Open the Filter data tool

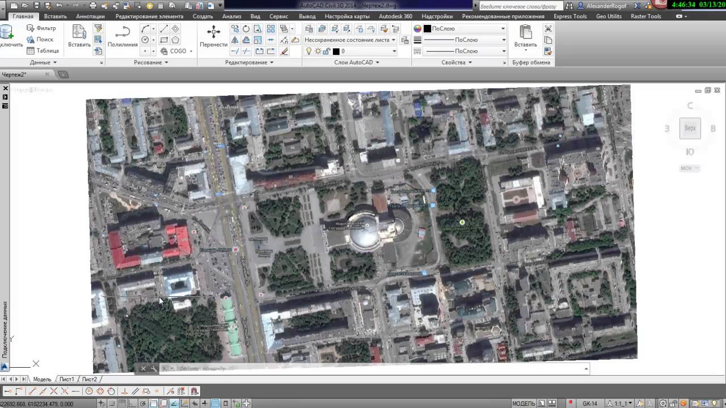[x=41, y=28]
